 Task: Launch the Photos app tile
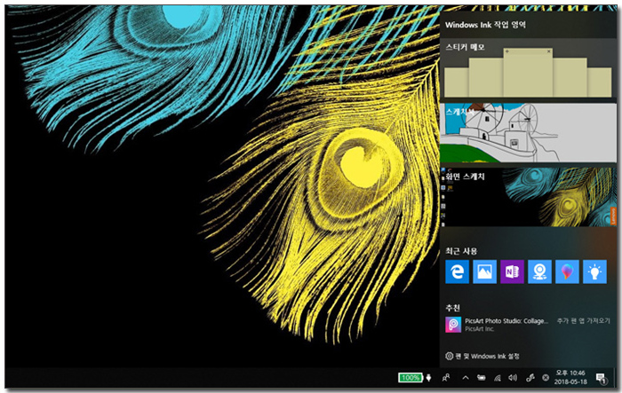pyautogui.click(x=485, y=273)
